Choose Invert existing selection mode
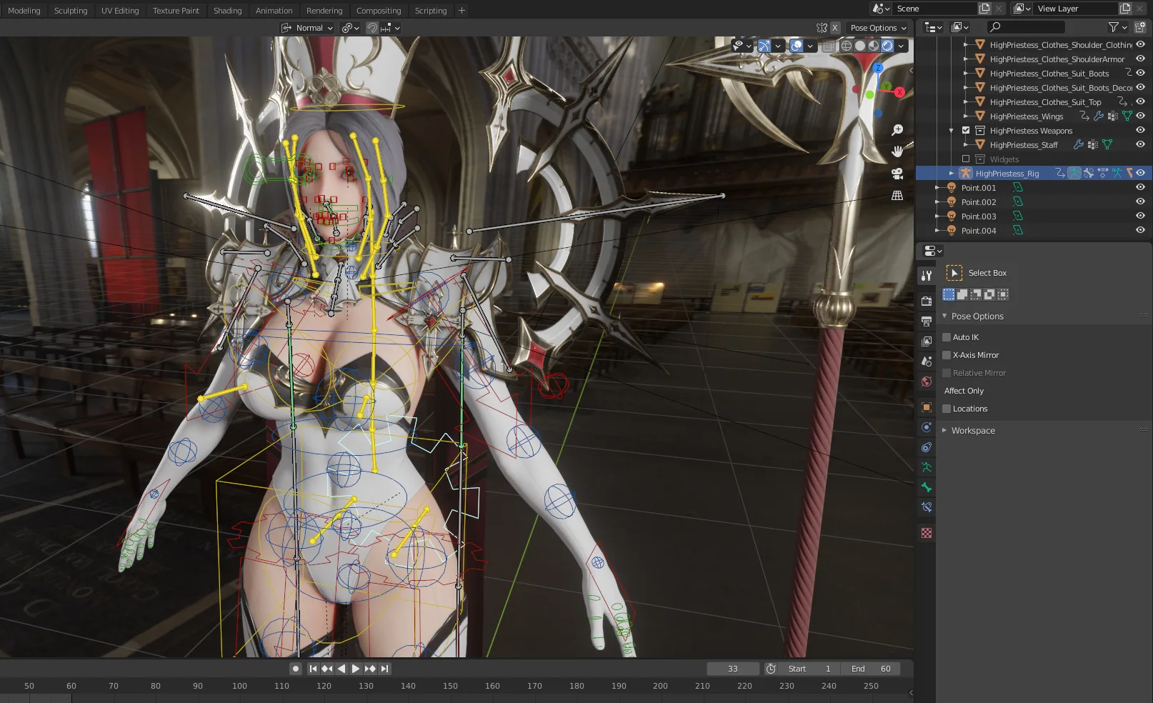This screenshot has width=1153, height=703. 989,294
